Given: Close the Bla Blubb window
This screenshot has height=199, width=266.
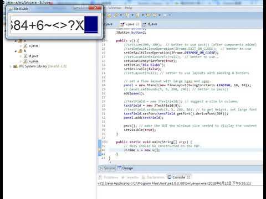Looking at the screenshot, I should [x=95, y=8].
